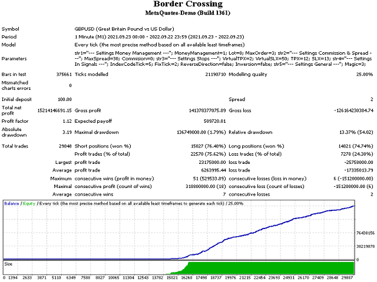Click Average profit trade value 6263995.44
Viewport: 377px width, 282px height.
click(213, 170)
